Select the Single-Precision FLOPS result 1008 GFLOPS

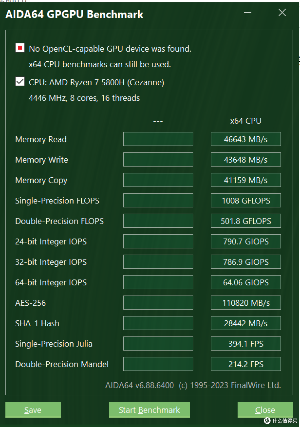point(246,200)
